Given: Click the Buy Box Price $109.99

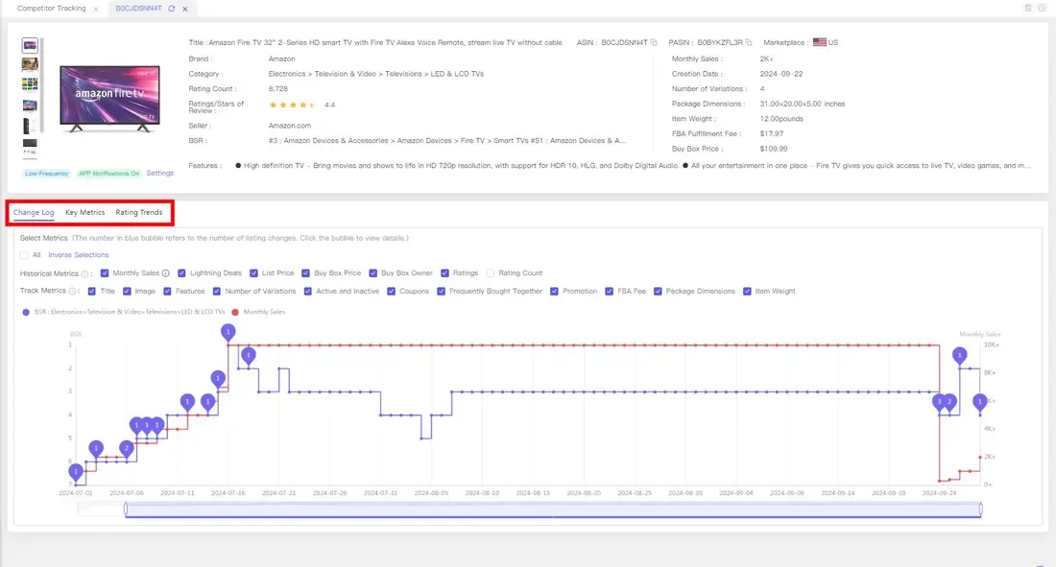Looking at the screenshot, I should pyautogui.click(x=774, y=149).
